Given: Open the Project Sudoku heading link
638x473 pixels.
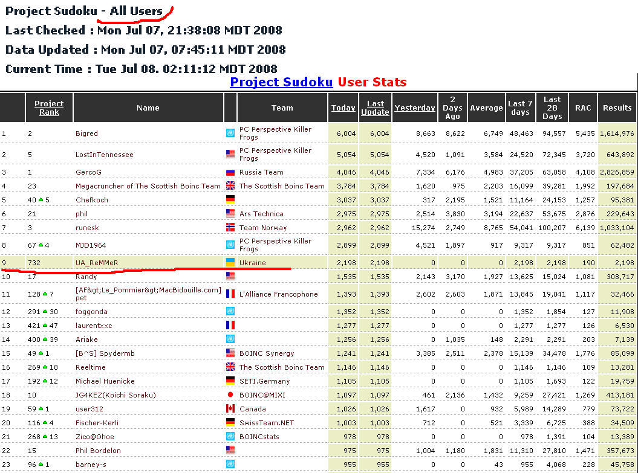Looking at the screenshot, I should point(281,82).
